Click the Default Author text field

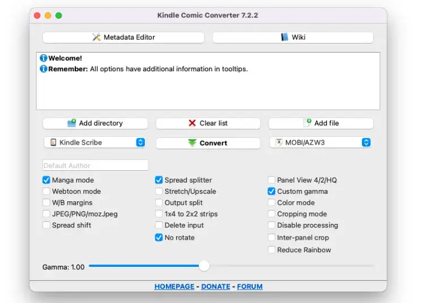[x=95, y=166]
